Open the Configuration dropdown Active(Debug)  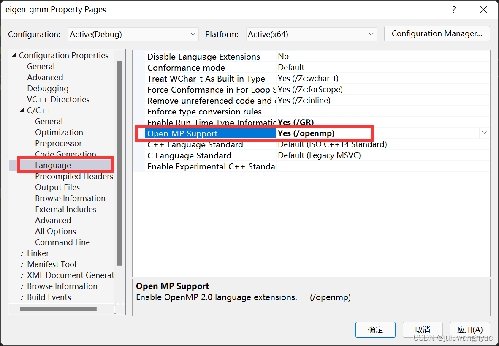tap(133, 34)
